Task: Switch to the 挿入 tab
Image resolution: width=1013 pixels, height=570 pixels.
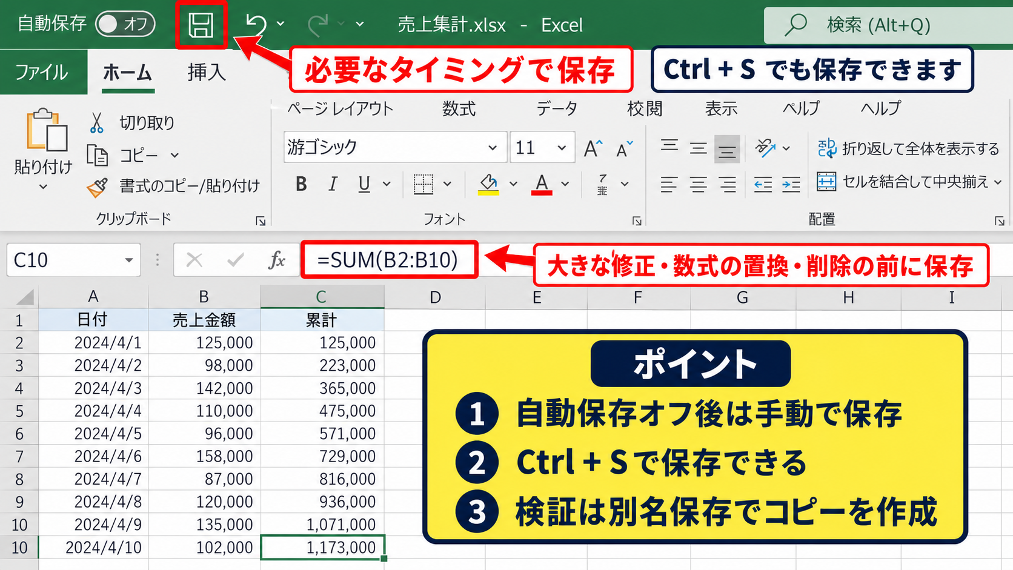Action: pos(207,72)
